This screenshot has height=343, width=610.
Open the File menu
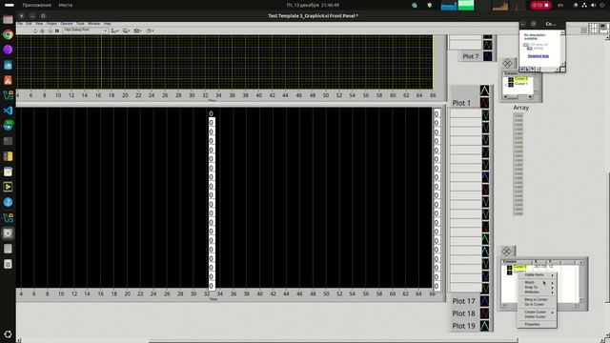pos(20,24)
